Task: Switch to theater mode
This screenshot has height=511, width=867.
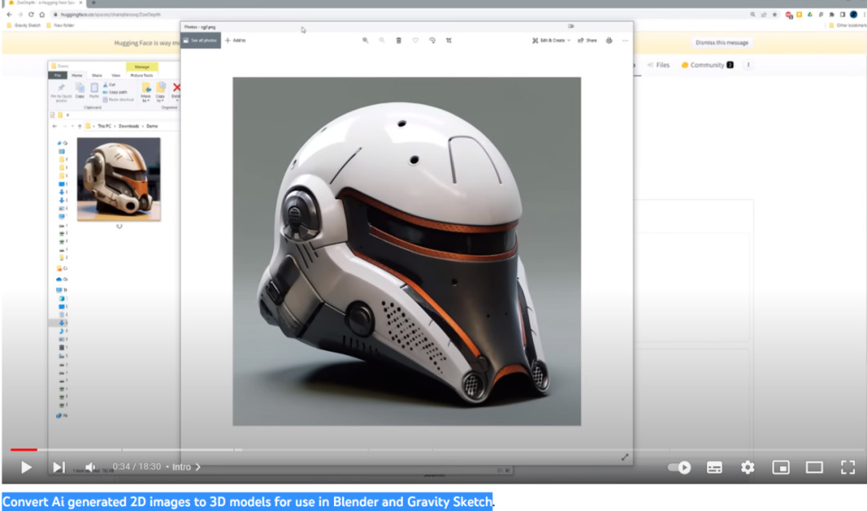Action: 814,467
